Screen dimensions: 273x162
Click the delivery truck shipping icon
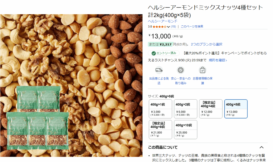point(159,70)
